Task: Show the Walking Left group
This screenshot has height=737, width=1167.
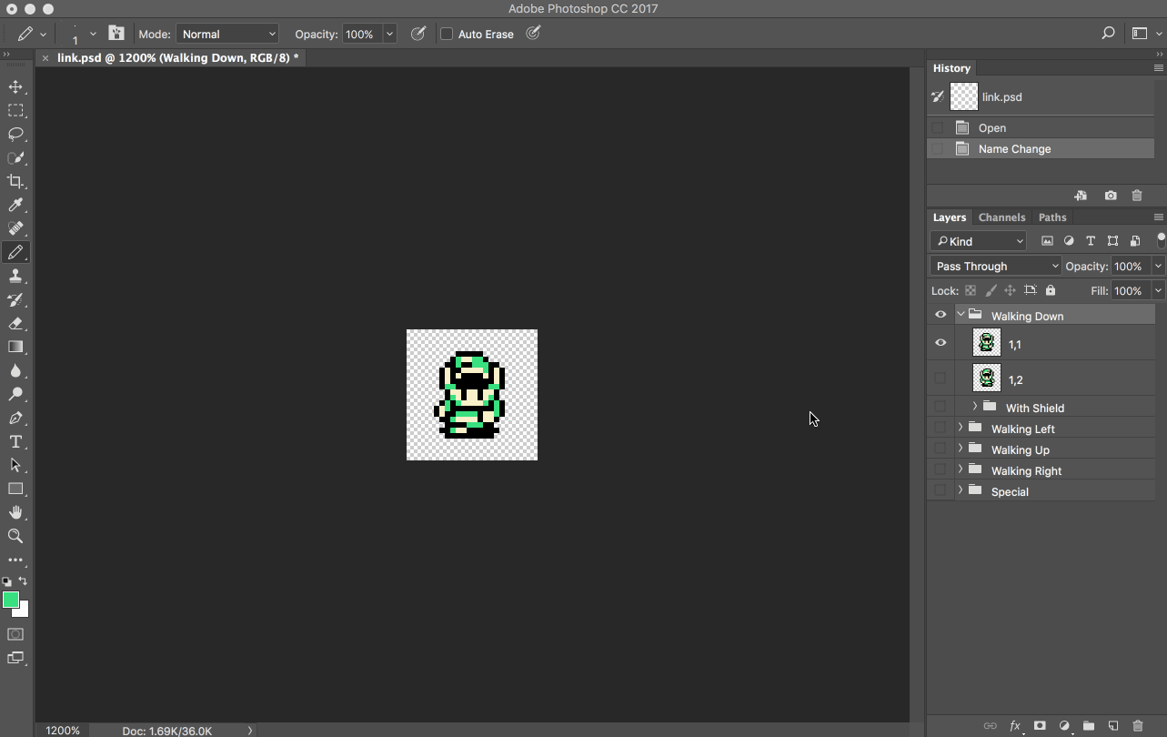Action: 941,428
